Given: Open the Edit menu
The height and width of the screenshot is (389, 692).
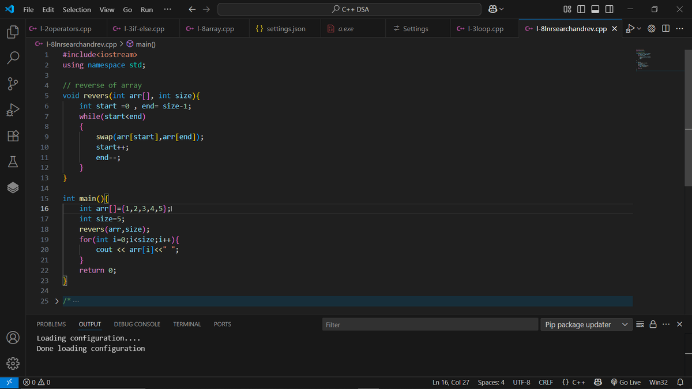Looking at the screenshot, I should (x=48, y=9).
